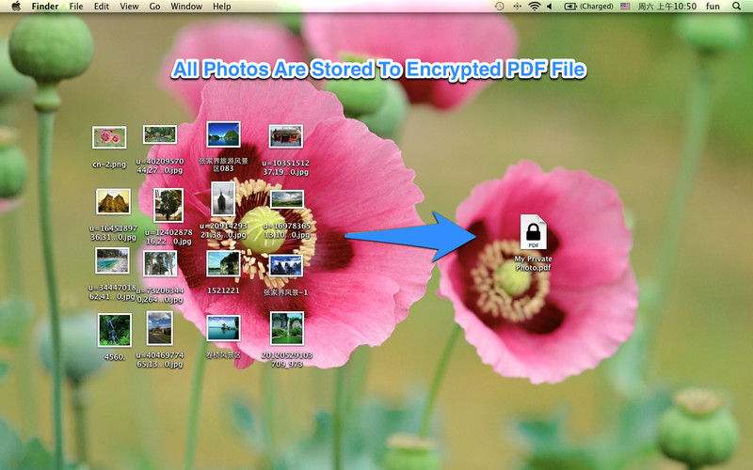Click the battery Charged indicator

(588, 7)
